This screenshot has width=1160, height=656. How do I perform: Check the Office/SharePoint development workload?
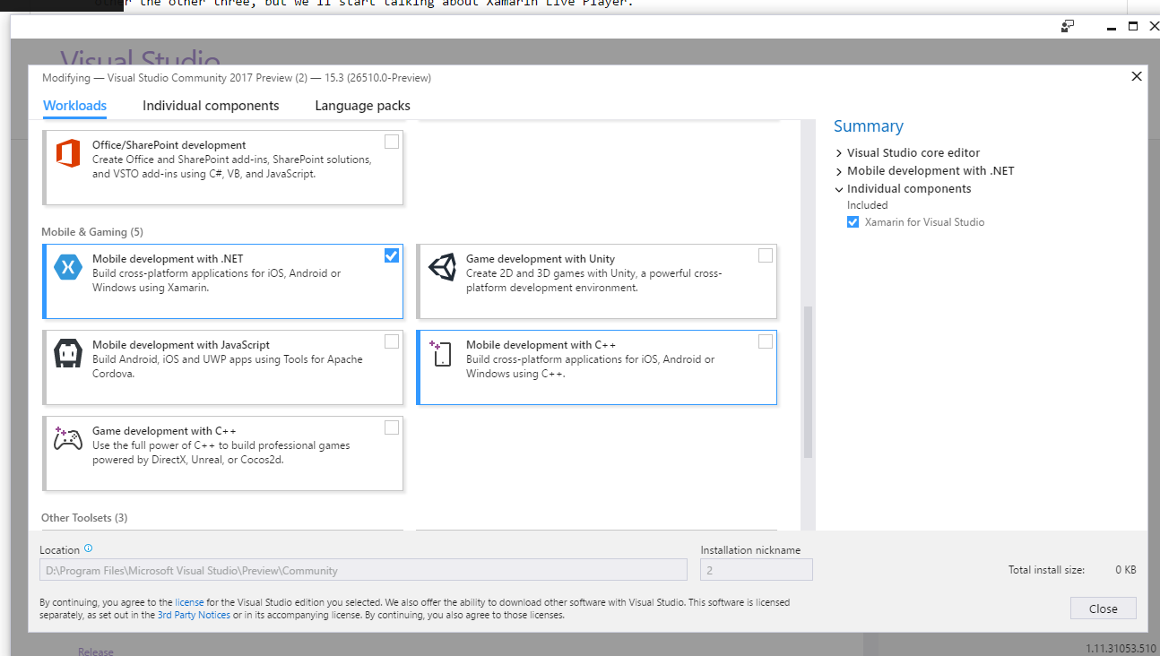392,142
